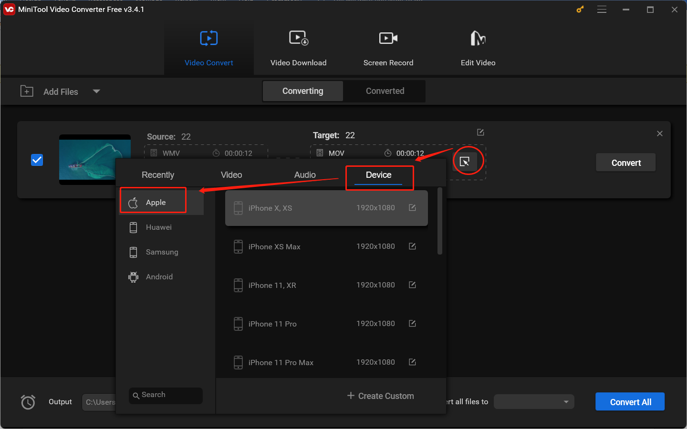687x429 pixels.
Task: Select Apple in the device list
Action: (161, 203)
